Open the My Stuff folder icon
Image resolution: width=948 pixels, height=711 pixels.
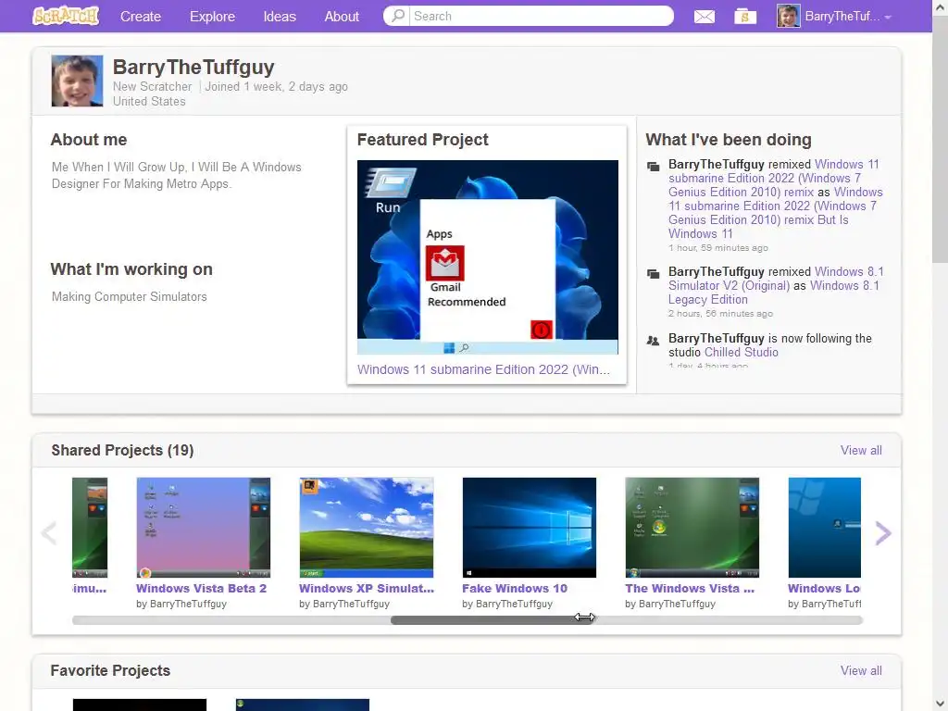click(x=745, y=17)
